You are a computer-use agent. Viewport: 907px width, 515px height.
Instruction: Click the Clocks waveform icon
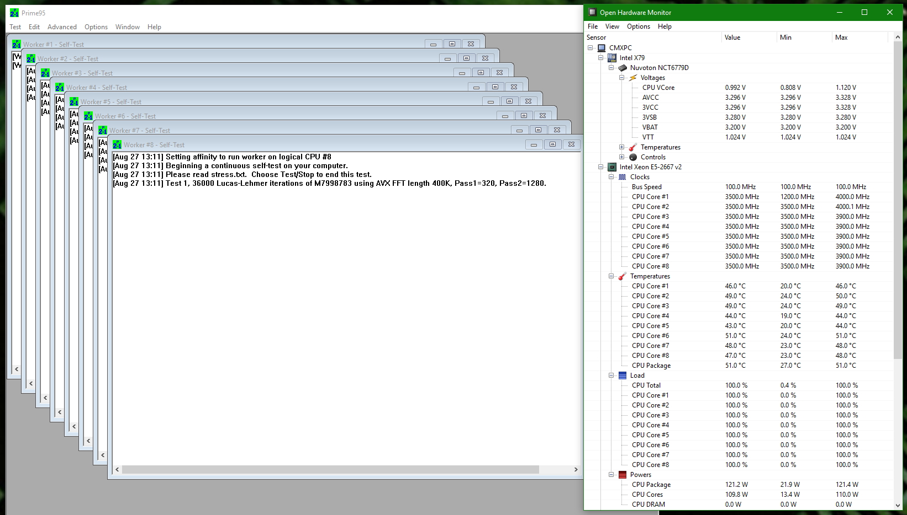pos(623,177)
